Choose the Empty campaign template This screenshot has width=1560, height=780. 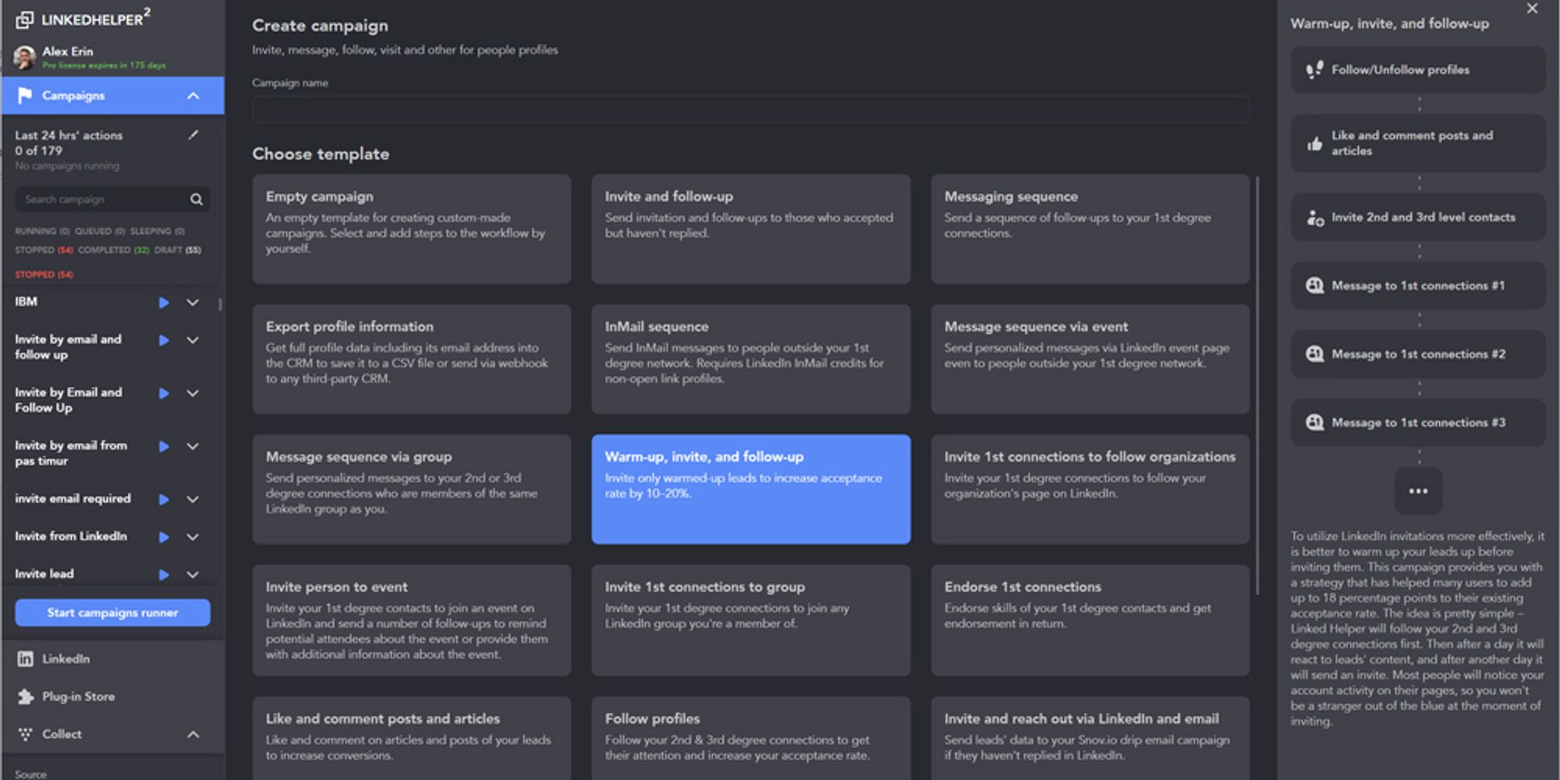411,229
